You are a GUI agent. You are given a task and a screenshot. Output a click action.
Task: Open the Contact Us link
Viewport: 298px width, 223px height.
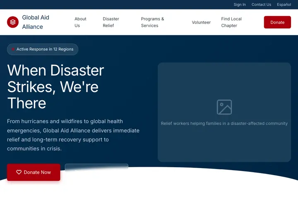coord(261,5)
